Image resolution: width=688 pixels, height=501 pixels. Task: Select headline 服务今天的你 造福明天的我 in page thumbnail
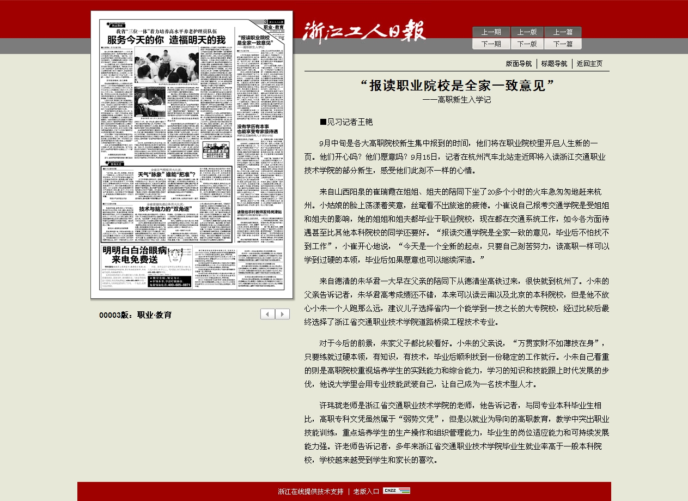(166, 40)
